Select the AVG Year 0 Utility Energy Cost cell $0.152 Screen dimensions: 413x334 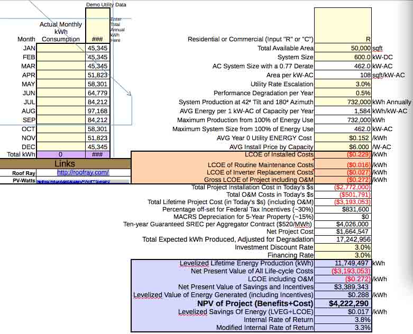[343, 138]
